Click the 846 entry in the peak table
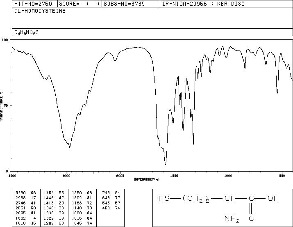 (x=78, y=223)
